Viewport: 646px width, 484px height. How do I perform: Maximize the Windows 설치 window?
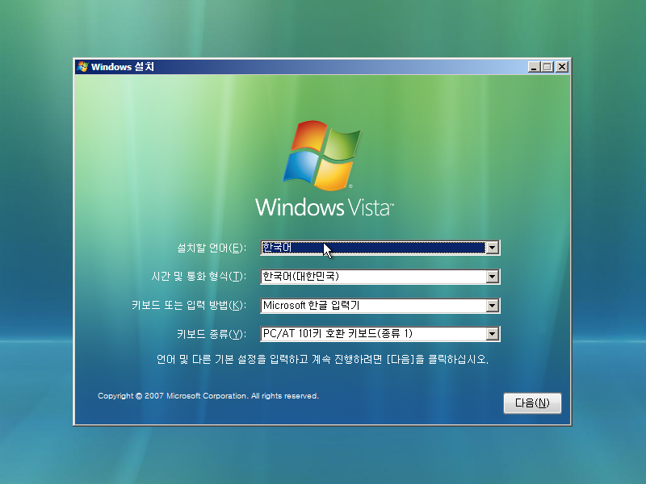[x=547, y=67]
